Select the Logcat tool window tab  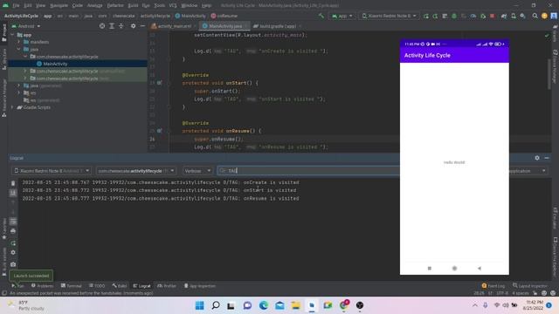point(141,286)
